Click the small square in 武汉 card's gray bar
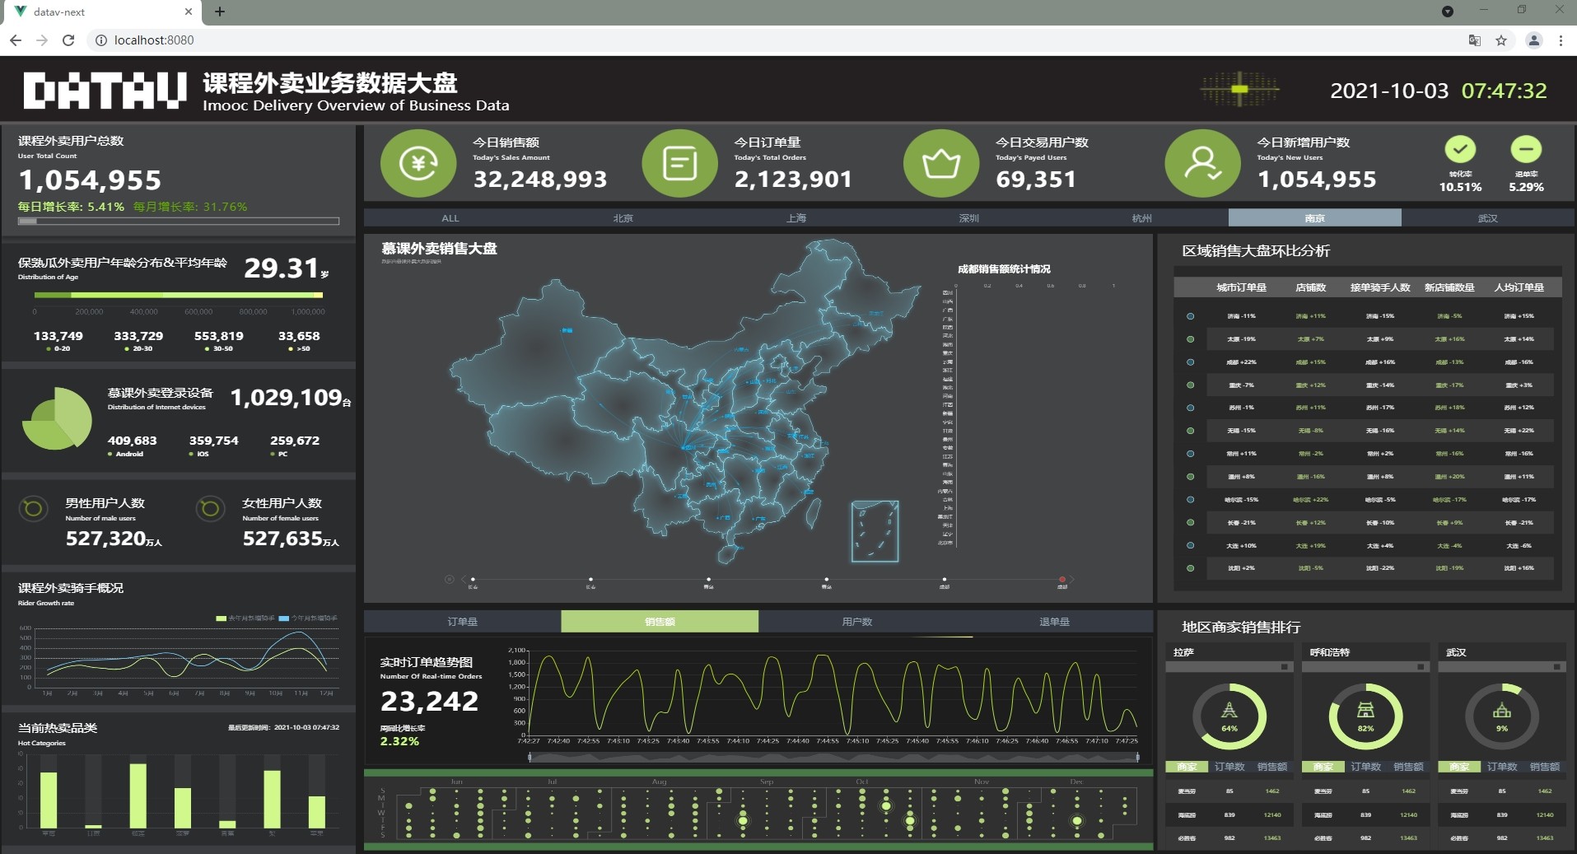This screenshot has height=854, width=1577. (1557, 667)
